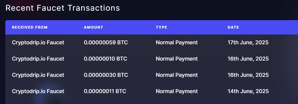Click the 0.00000030 BTC amount
Screen dimensions: 298x104
point(106,75)
